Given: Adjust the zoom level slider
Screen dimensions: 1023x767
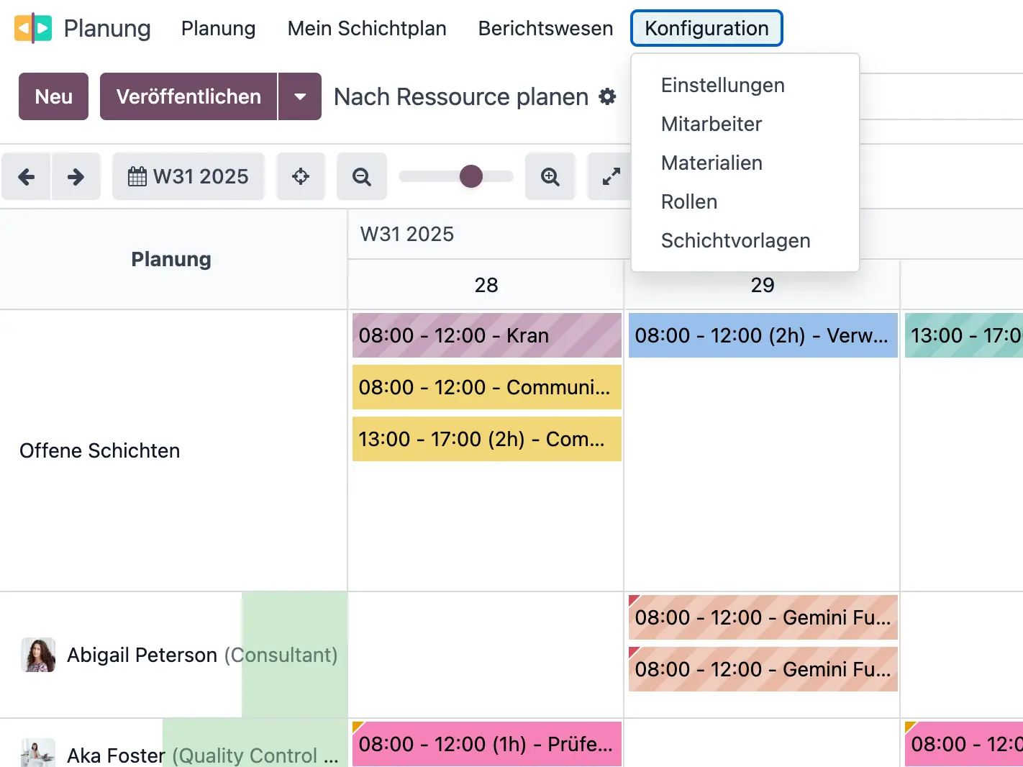Looking at the screenshot, I should pos(471,176).
